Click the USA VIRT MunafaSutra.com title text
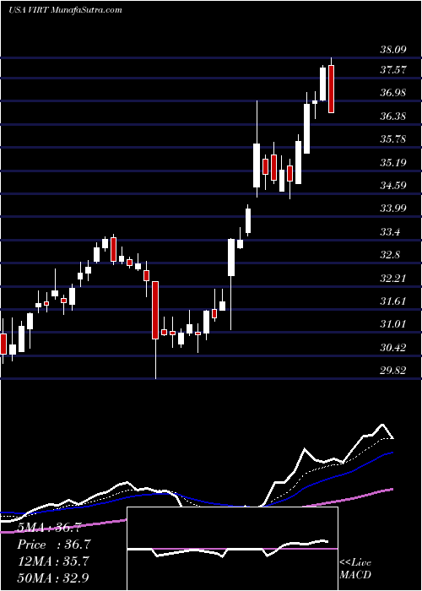Viewport: 422px width, 591px height. [66, 10]
